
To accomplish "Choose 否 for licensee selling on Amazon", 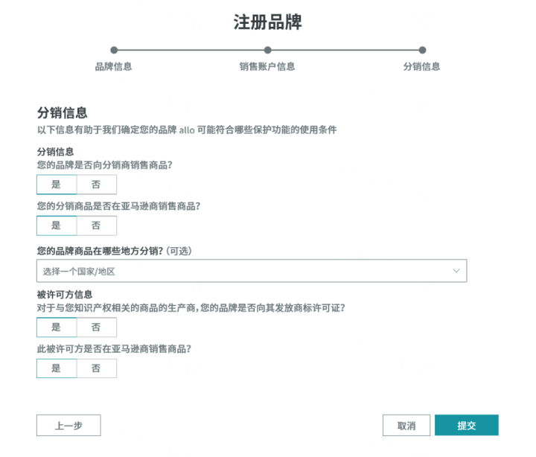I will [x=96, y=368].
